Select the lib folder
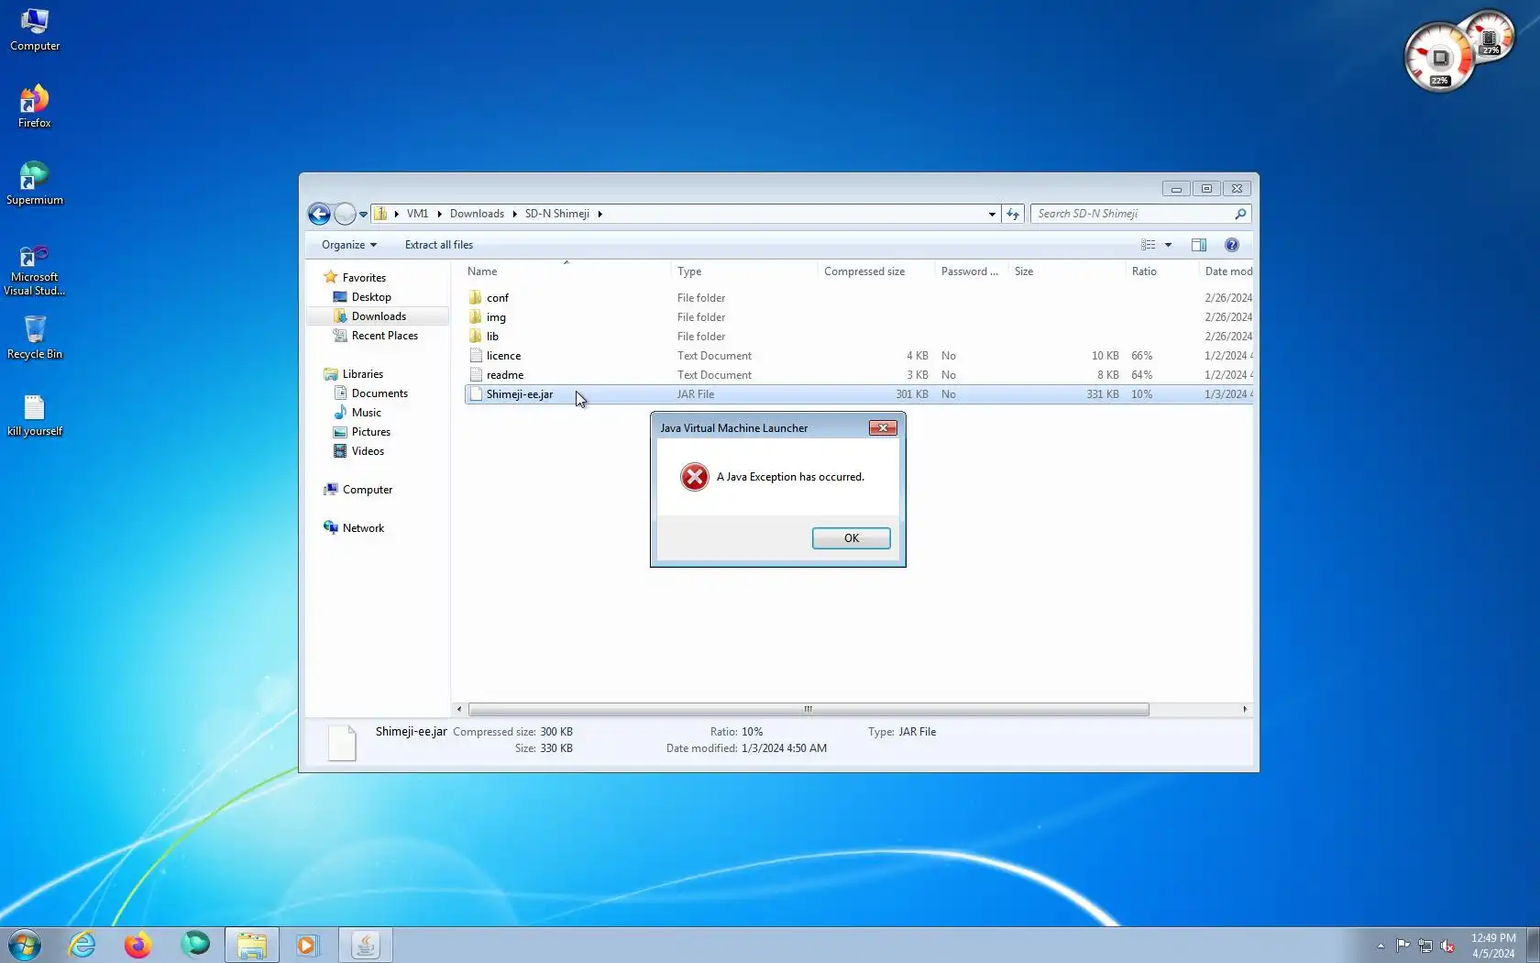Viewport: 1540px width, 963px height. click(492, 337)
